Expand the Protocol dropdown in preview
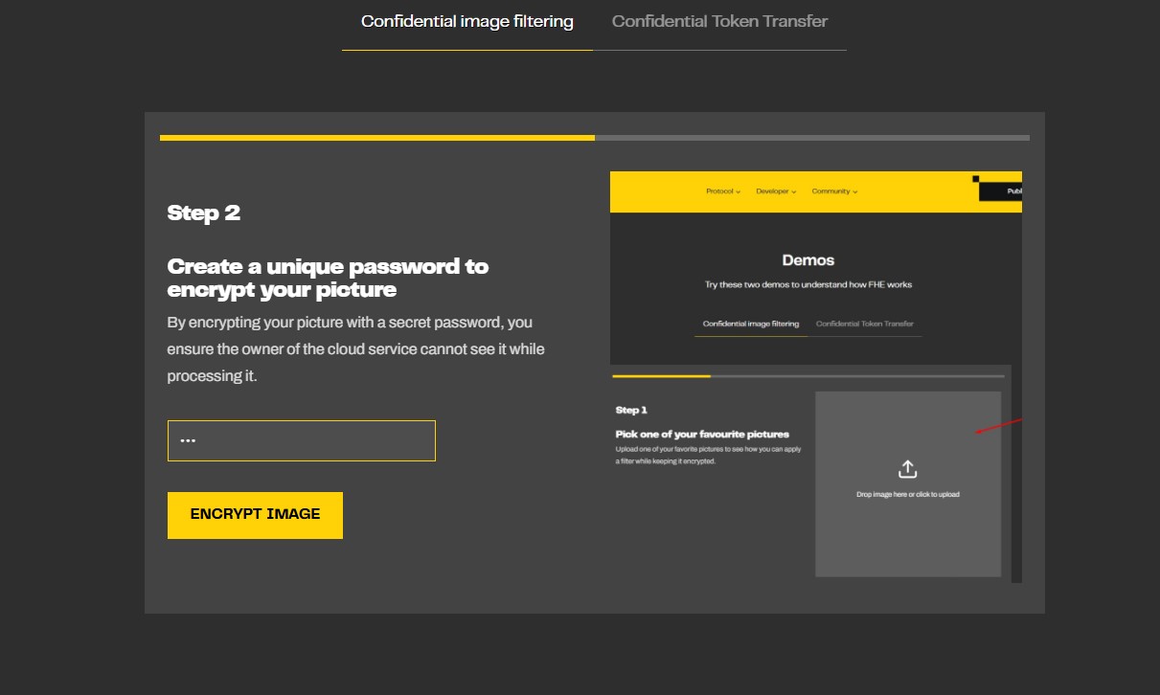 (723, 191)
